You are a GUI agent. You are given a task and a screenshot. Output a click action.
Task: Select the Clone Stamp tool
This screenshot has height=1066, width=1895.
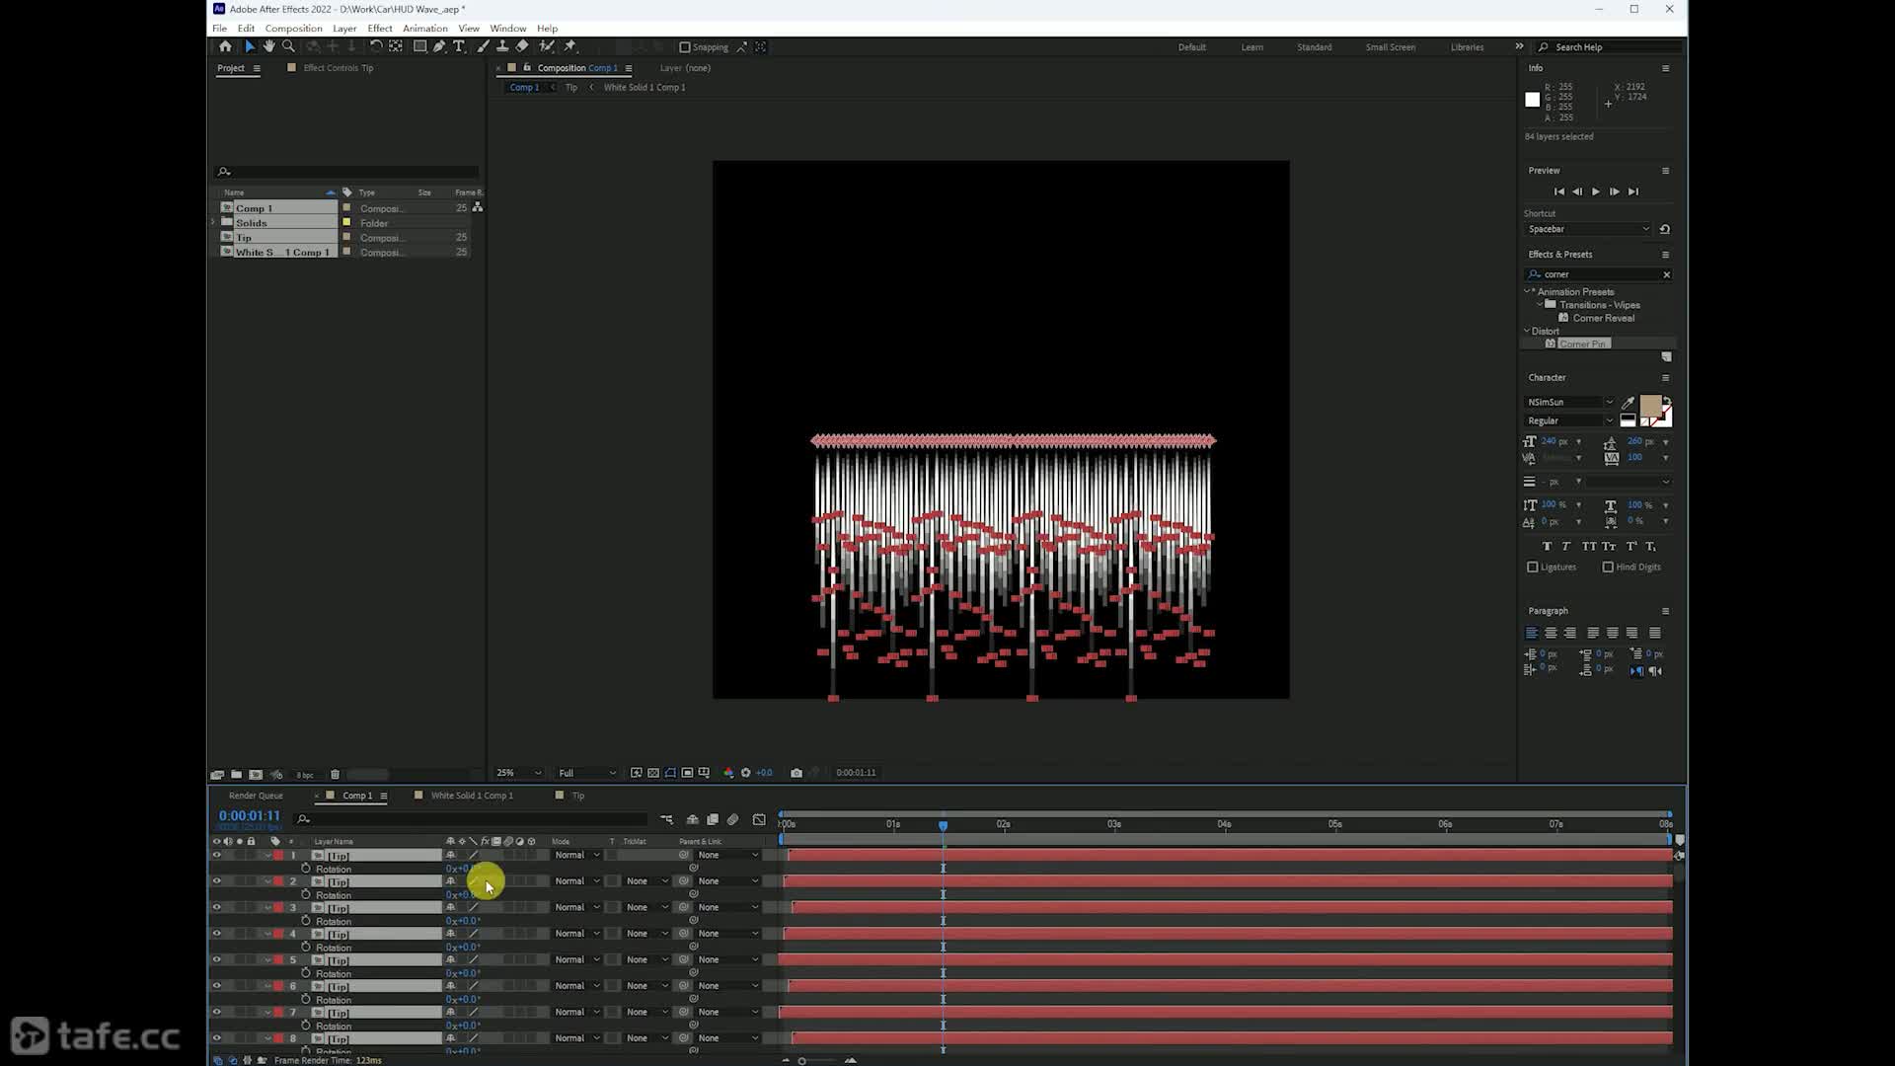(x=502, y=46)
